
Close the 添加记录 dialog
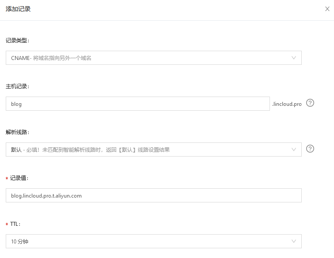(327, 9)
